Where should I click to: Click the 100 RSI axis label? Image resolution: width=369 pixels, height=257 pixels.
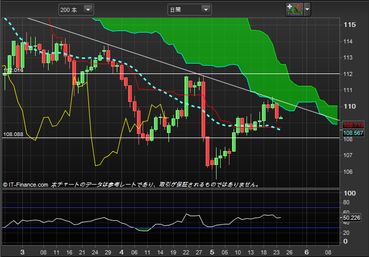(x=350, y=193)
